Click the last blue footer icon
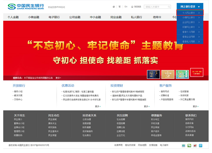 coord(200,145)
